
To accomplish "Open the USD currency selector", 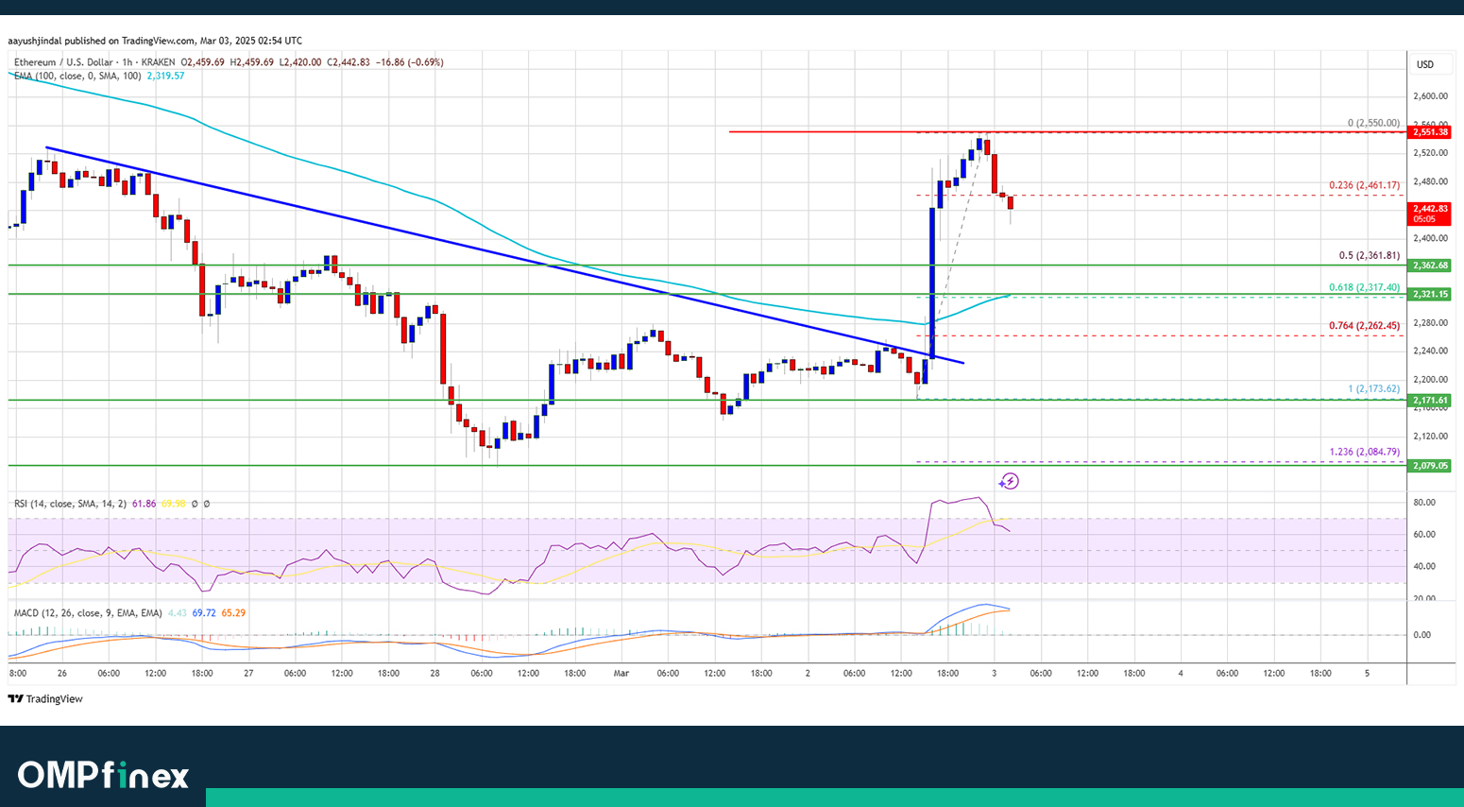I will [1424, 64].
